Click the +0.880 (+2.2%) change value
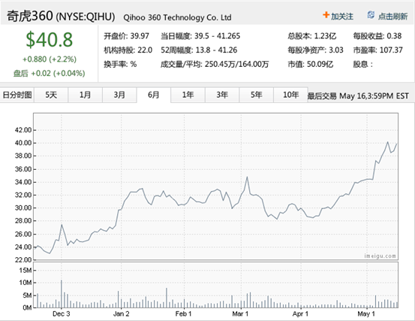 tap(50, 59)
